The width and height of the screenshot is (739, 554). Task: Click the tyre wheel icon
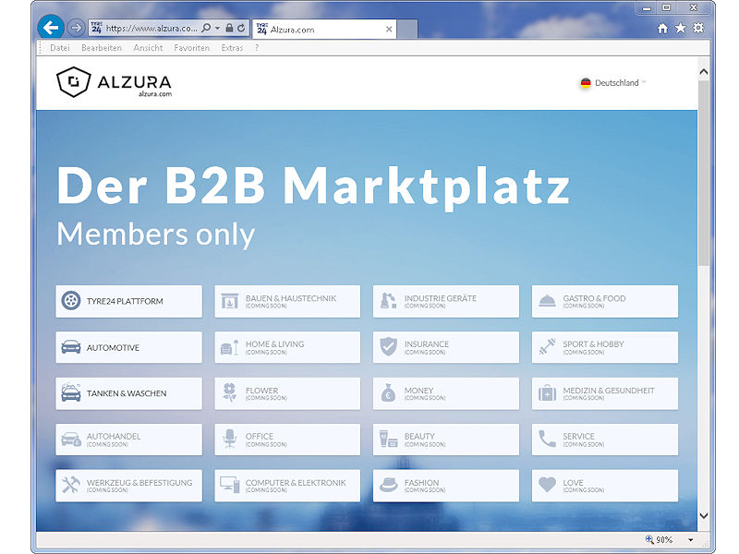[x=71, y=301]
